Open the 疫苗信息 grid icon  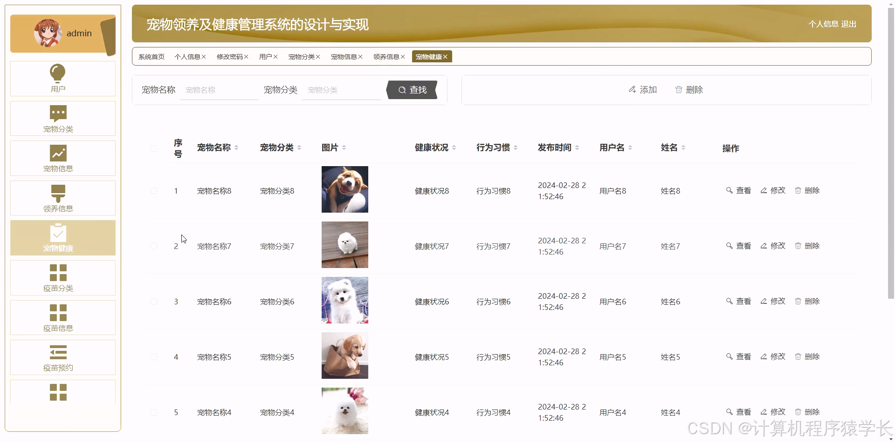58,313
